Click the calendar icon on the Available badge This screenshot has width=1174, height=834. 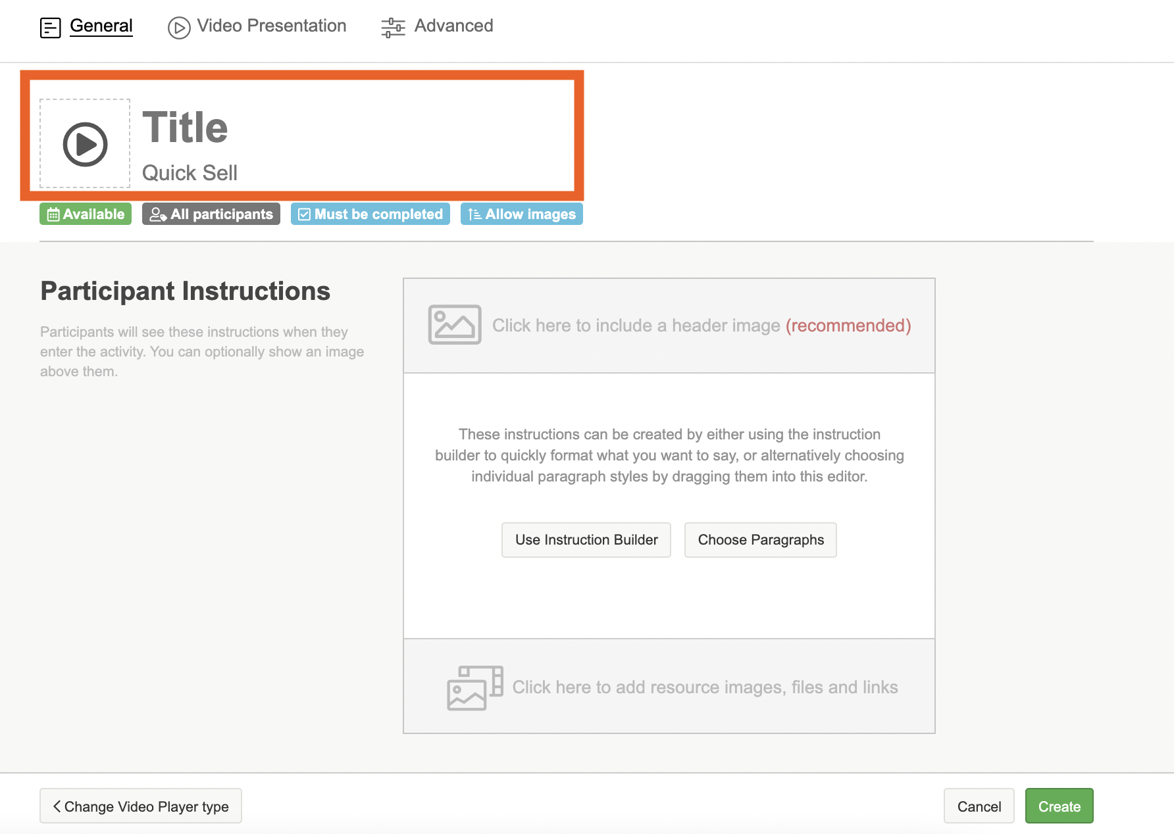pyautogui.click(x=53, y=214)
